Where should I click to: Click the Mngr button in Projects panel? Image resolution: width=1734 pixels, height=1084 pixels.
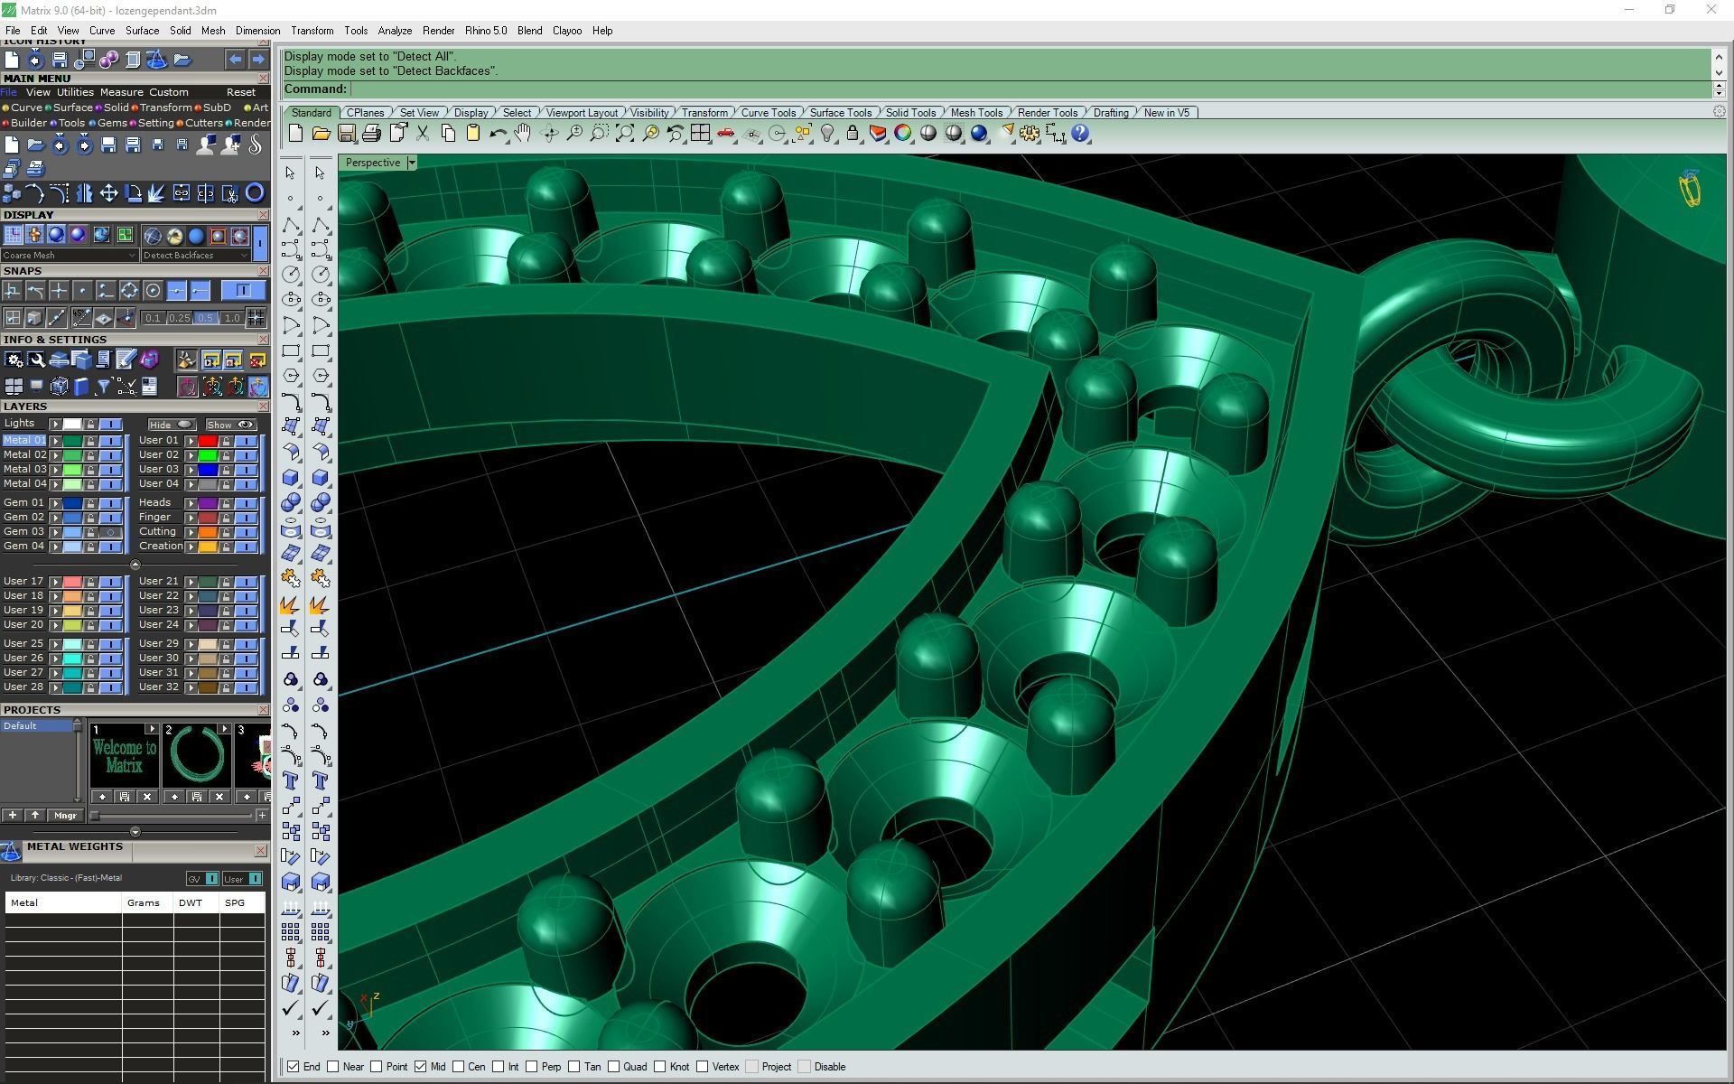pyautogui.click(x=65, y=816)
